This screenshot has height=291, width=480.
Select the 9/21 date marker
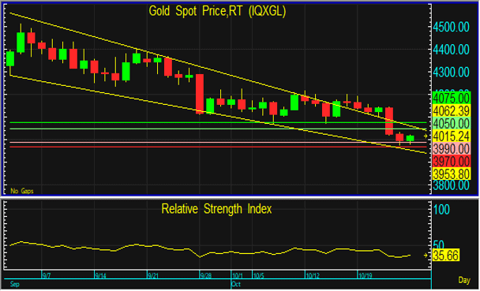click(153, 276)
